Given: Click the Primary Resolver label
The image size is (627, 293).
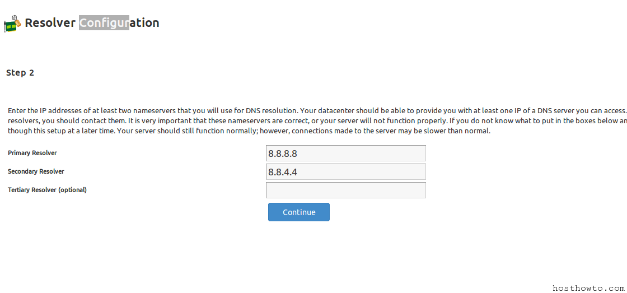Looking at the screenshot, I should [32, 153].
